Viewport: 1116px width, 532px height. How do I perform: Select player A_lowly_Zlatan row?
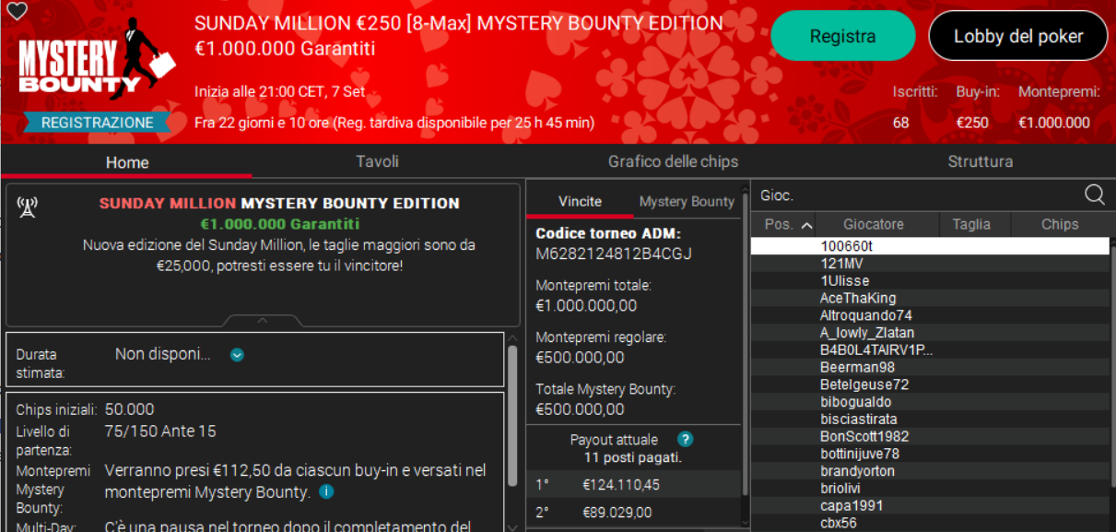pos(930,333)
